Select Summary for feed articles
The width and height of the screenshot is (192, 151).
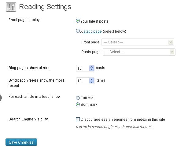pos(78,105)
